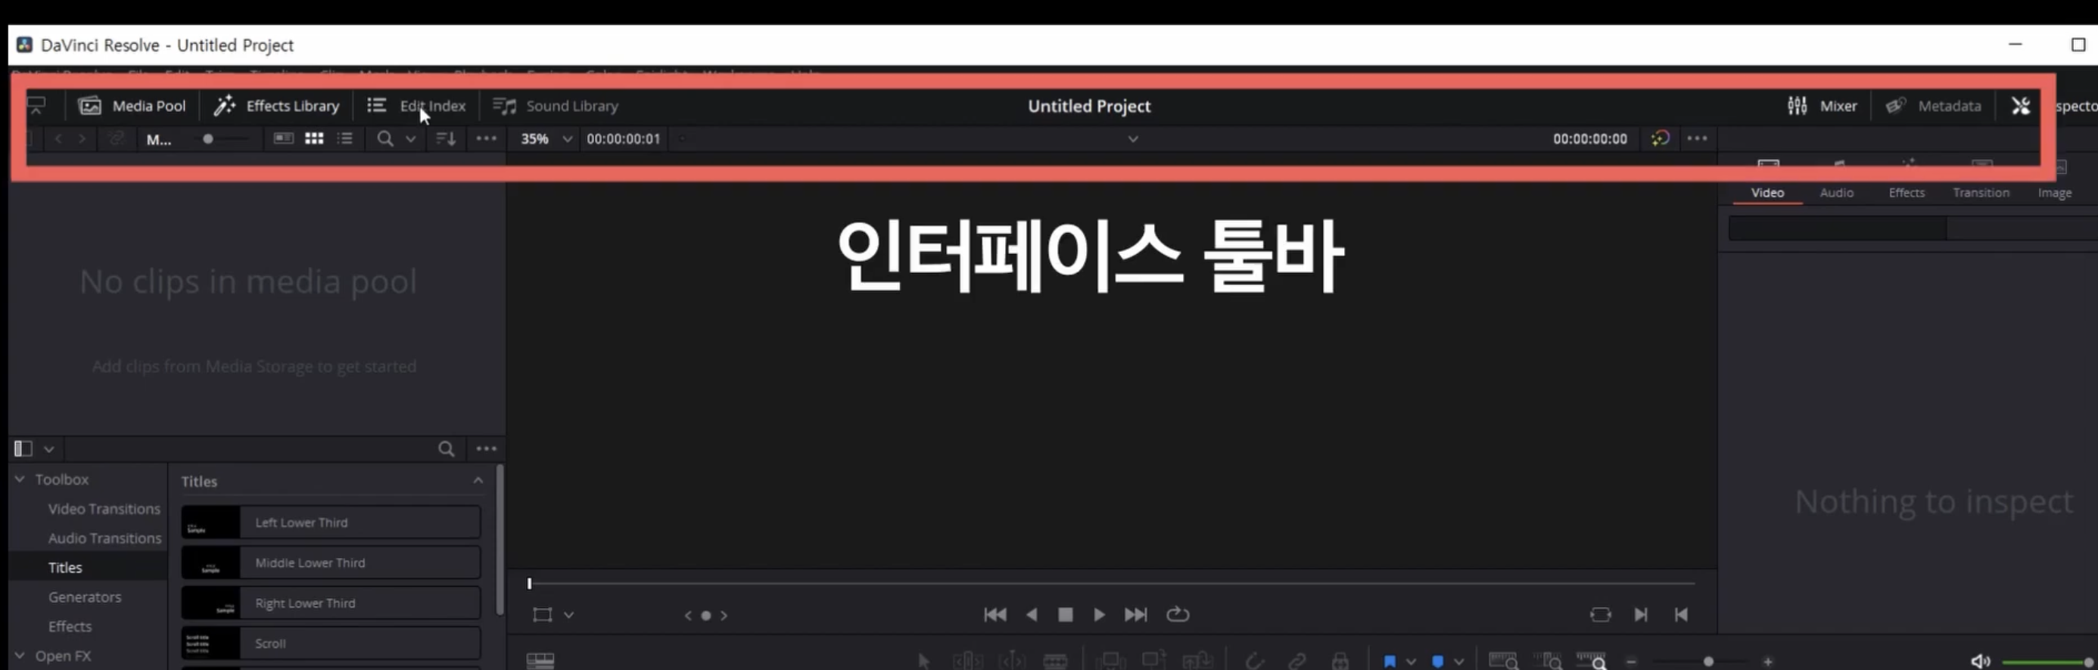Image resolution: width=2098 pixels, height=670 pixels.
Task: Select Titles category in Toolbox
Action: click(x=65, y=567)
